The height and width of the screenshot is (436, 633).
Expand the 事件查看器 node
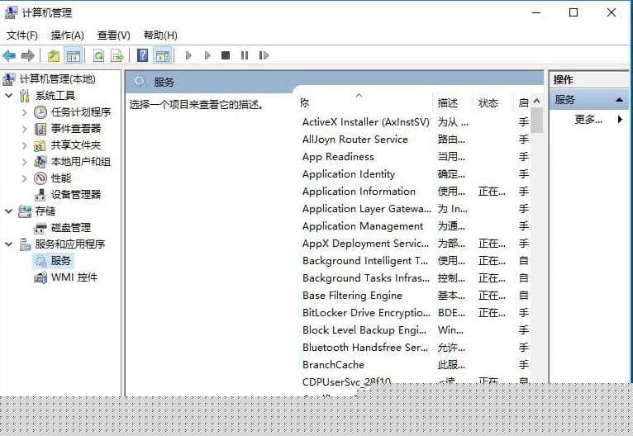click(x=24, y=129)
